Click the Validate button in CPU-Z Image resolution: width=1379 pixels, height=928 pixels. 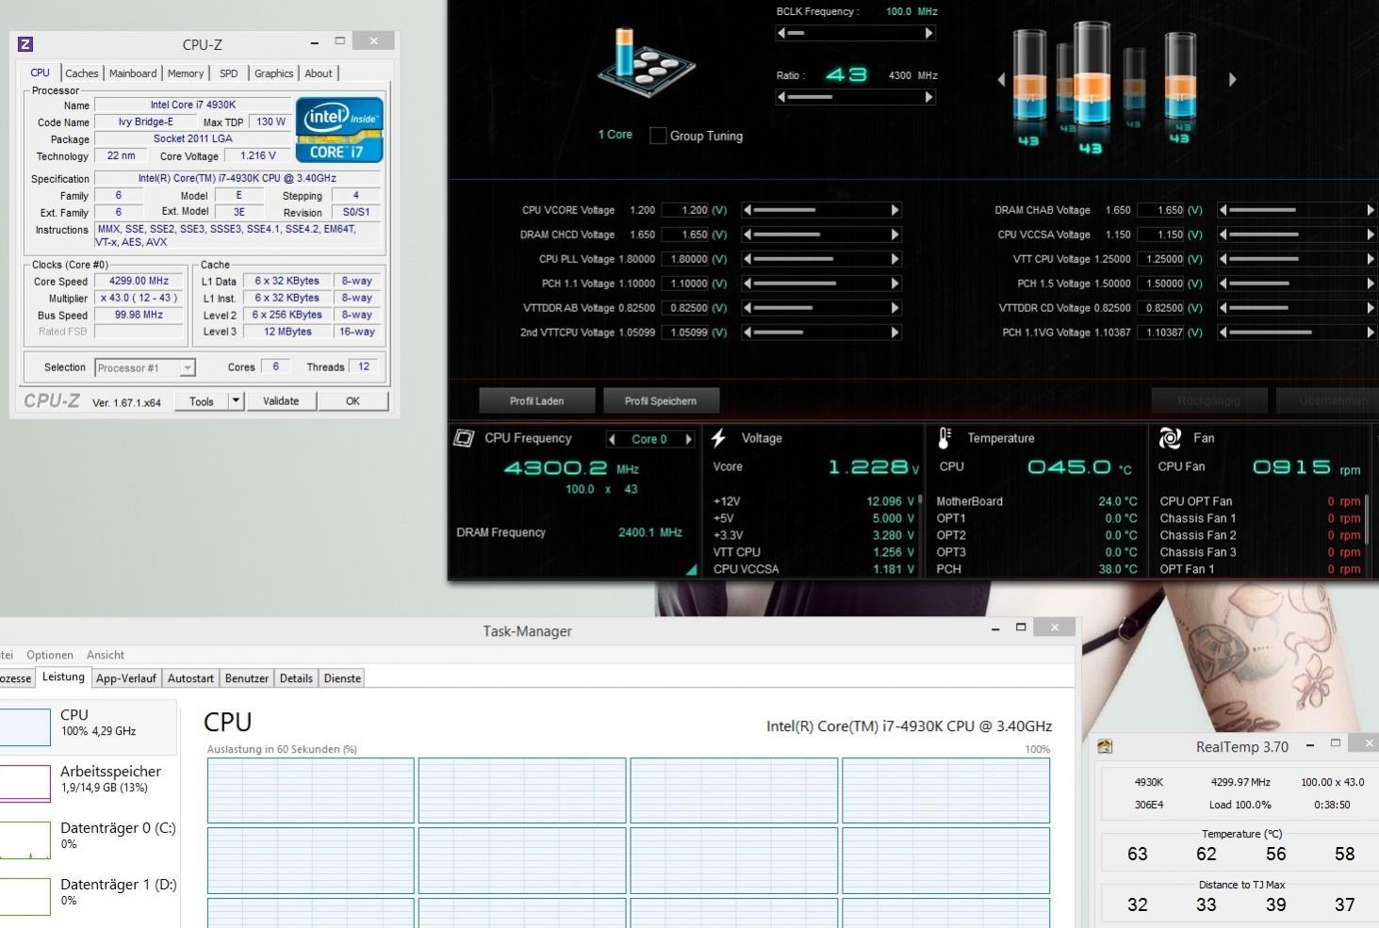[x=281, y=401]
